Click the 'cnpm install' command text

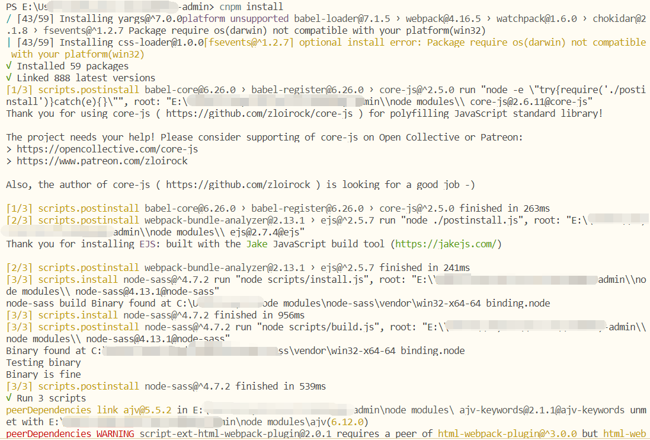coord(251,7)
